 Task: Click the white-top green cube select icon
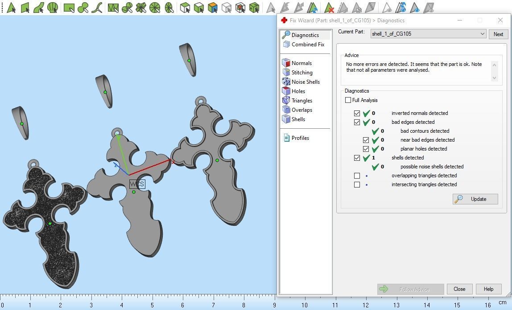pyautogui.click(x=198, y=8)
